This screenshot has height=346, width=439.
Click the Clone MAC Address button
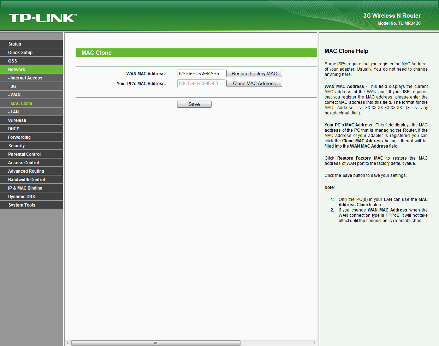pos(254,83)
